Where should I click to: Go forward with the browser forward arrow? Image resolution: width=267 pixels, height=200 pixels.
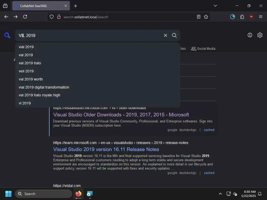(x=16, y=17)
